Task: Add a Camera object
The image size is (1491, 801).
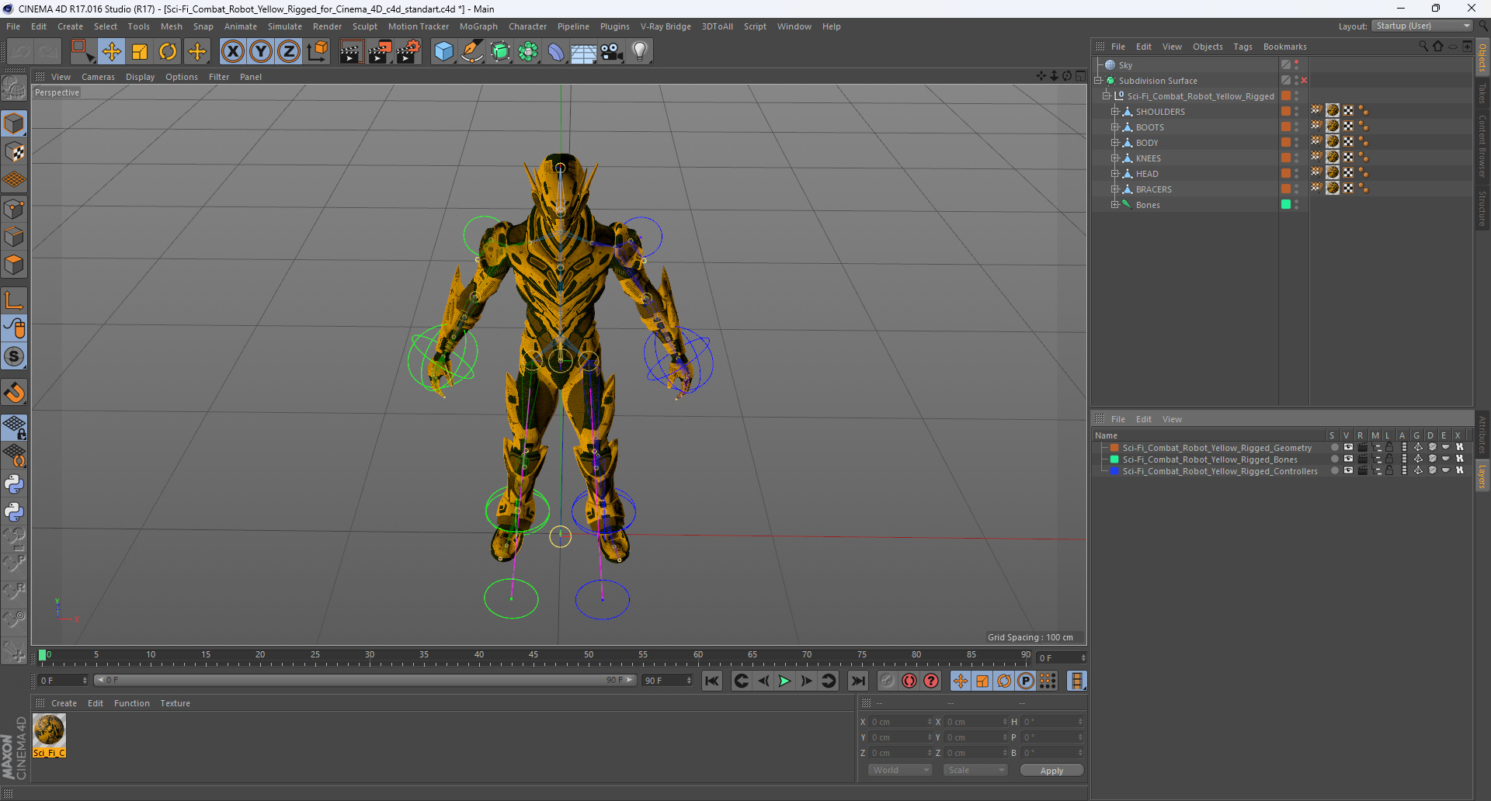Action: coord(612,51)
